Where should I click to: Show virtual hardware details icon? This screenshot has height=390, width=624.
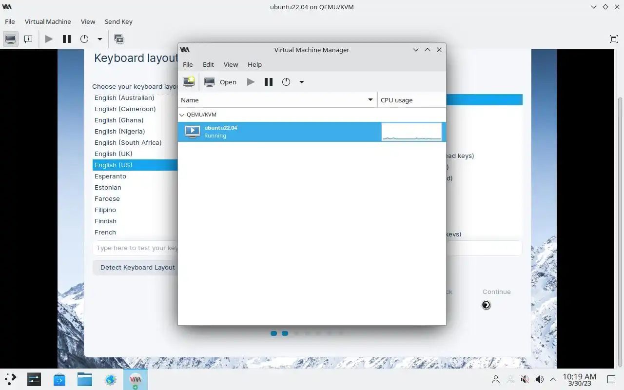(x=28, y=39)
